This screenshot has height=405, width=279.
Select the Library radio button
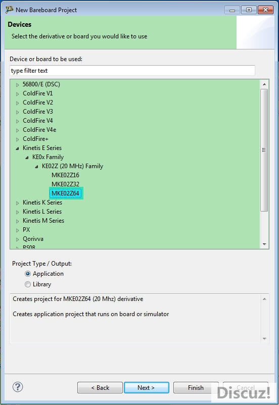(x=28, y=284)
